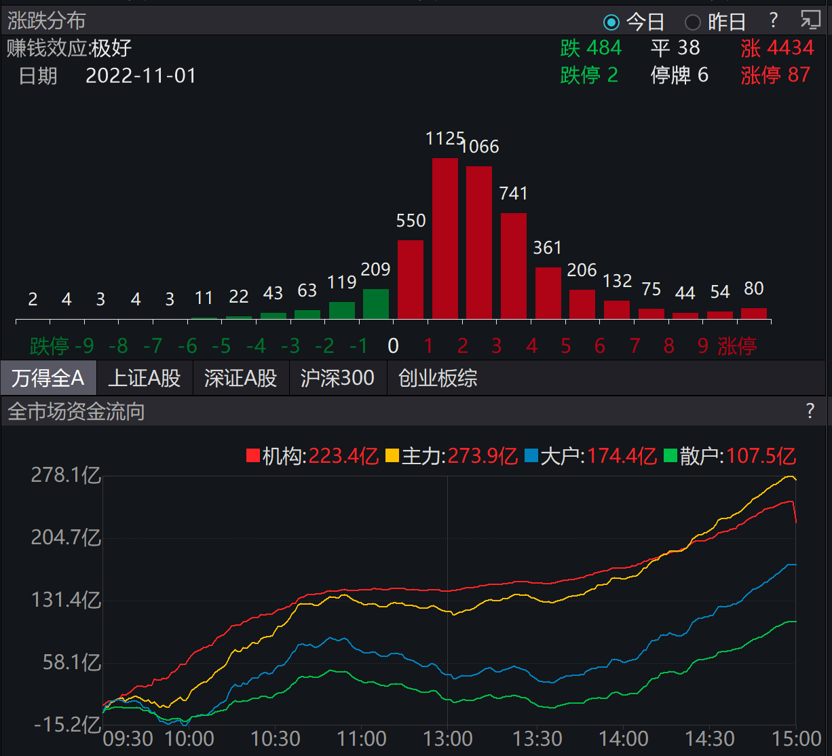Click the help icon in 涨跌分布 header

pos(773,20)
